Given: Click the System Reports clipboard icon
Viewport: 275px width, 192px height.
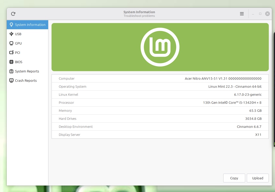Looking at the screenshot, I should click(11, 71).
